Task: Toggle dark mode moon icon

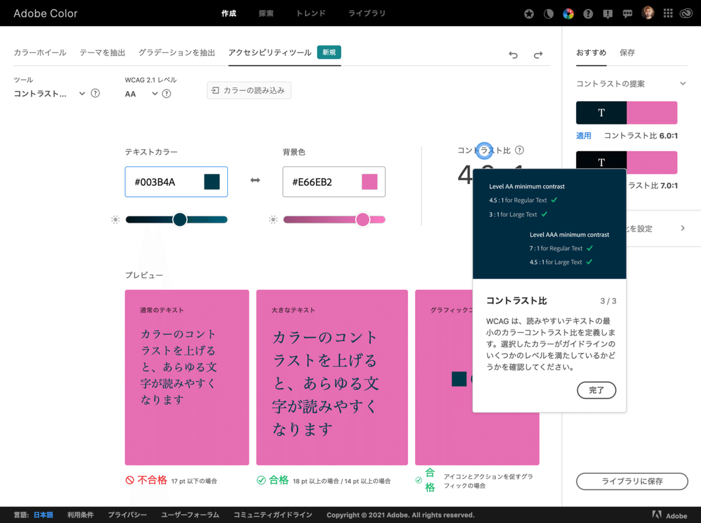Action: 549,13
